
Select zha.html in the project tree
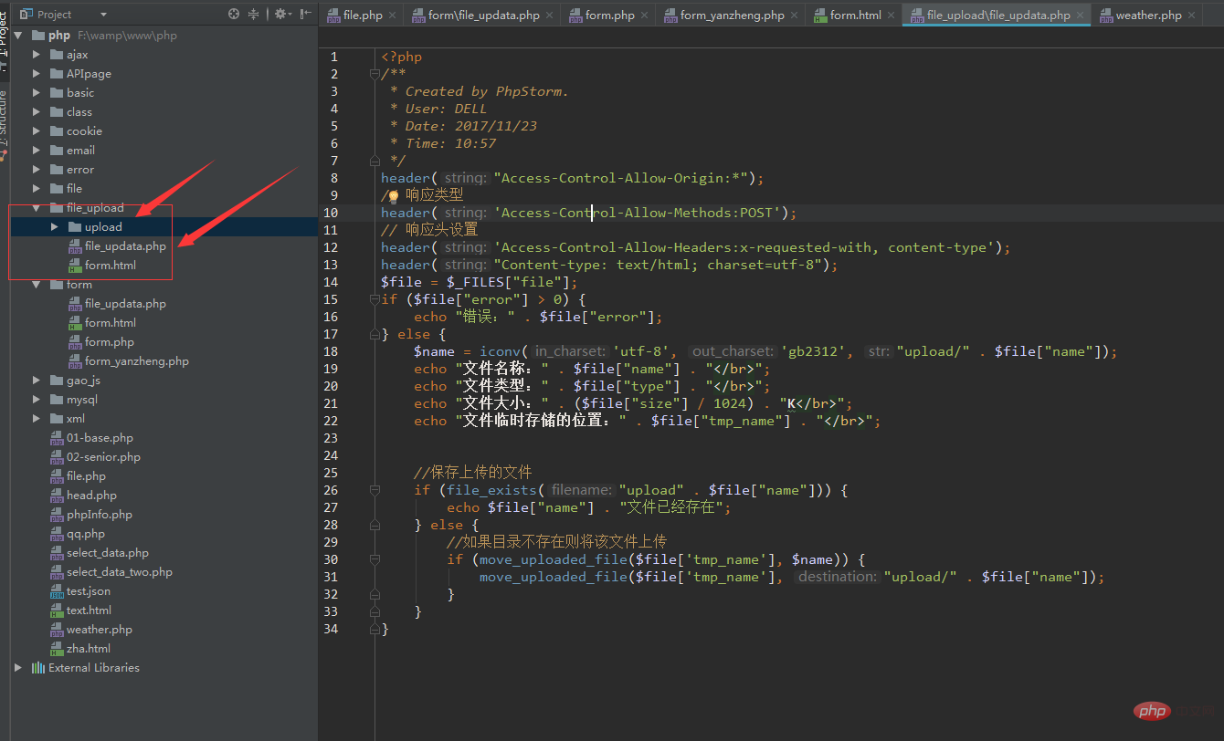(79, 649)
